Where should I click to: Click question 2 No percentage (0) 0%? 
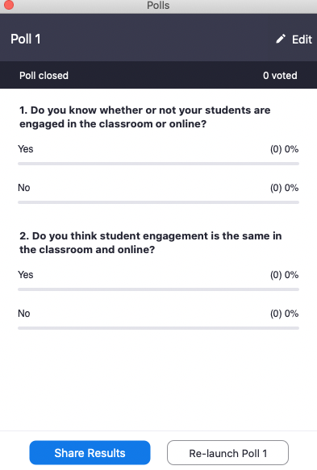pyautogui.click(x=284, y=314)
